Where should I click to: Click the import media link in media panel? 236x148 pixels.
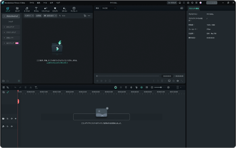click(57, 63)
